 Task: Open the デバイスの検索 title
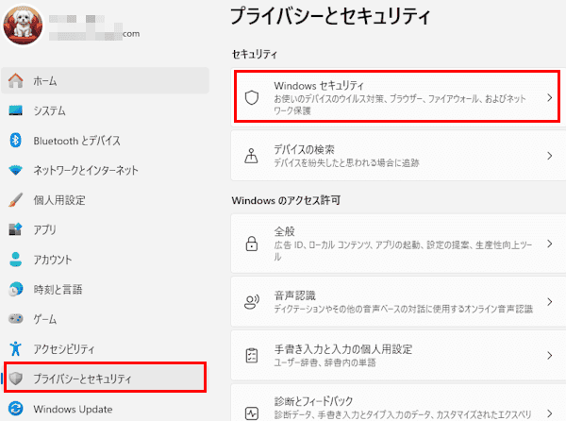pyautogui.click(x=304, y=149)
